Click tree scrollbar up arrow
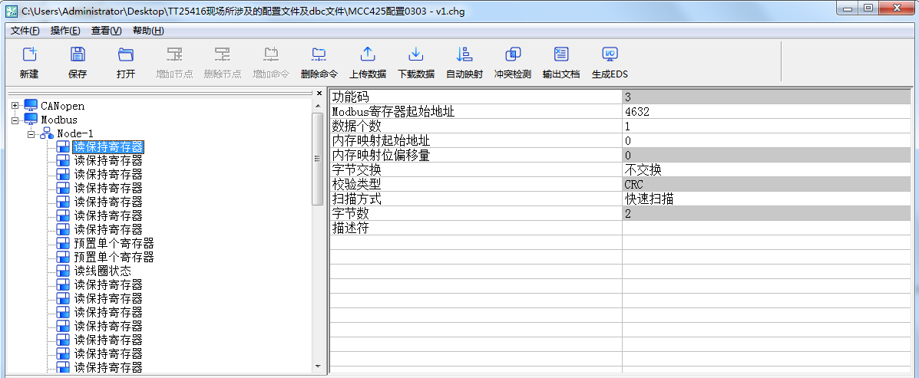This screenshot has width=919, height=378. click(319, 105)
